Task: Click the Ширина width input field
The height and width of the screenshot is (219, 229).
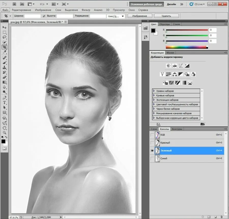Action: (x=32, y=16)
